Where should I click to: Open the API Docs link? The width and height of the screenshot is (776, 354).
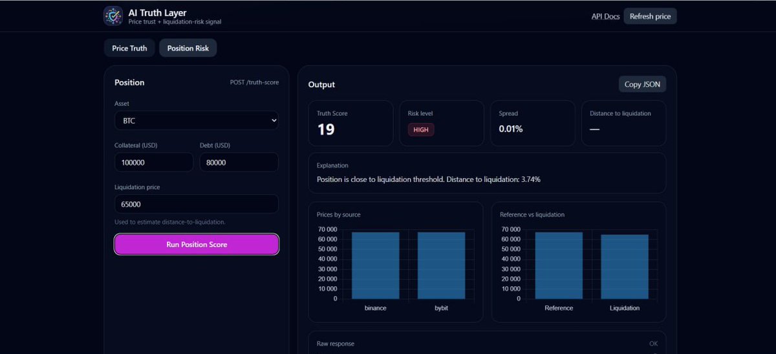click(605, 16)
